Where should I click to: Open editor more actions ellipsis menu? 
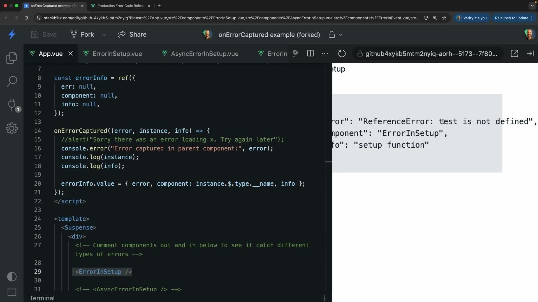point(324,53)
